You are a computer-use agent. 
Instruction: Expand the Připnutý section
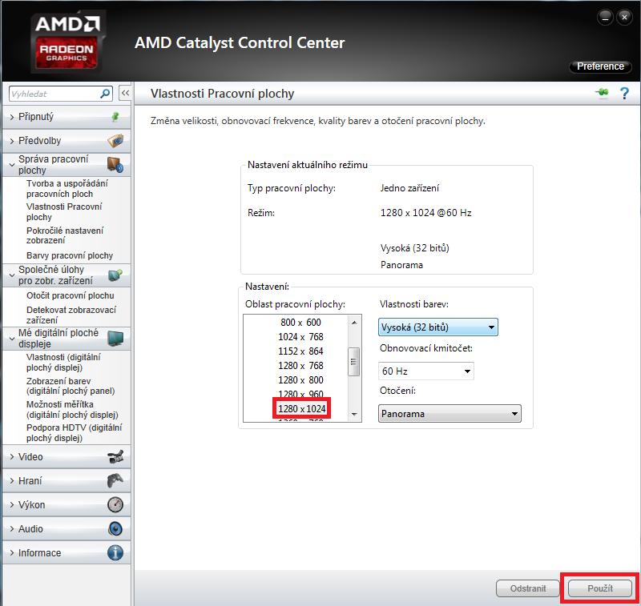point(12,117)
